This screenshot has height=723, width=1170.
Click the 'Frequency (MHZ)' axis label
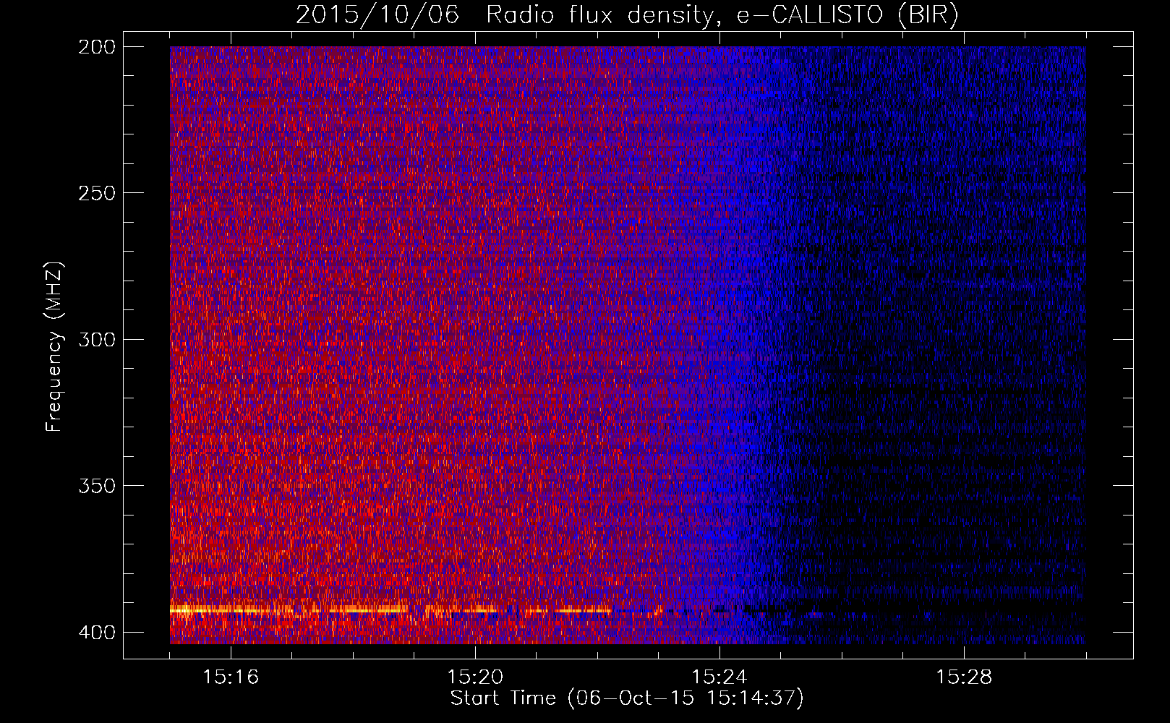pyautogui.click(x=54, y=346)
